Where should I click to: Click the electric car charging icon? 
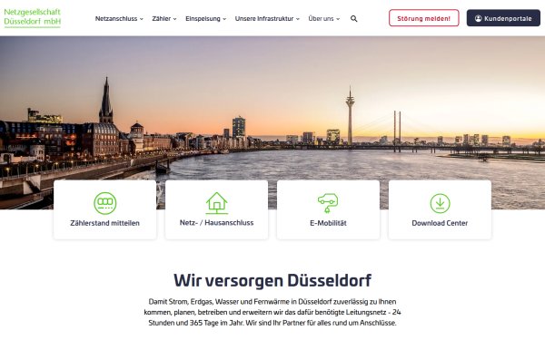click(x=328, y=203)
